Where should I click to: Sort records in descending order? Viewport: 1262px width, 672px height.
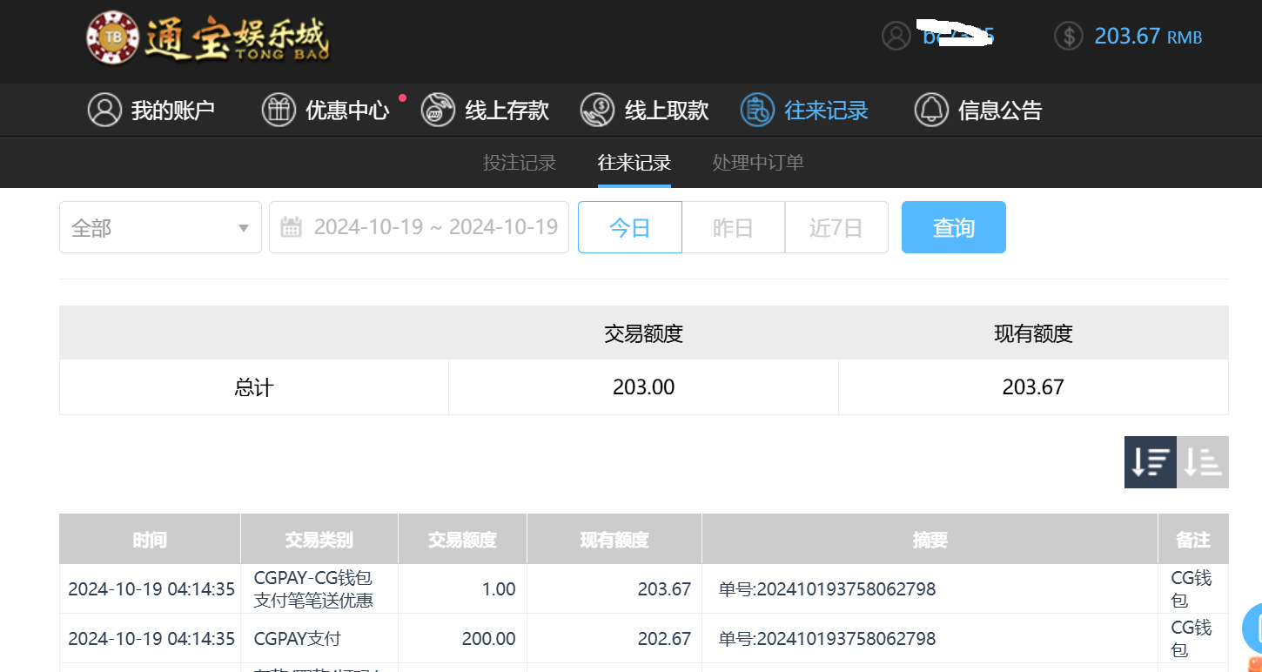point(1150,462)
